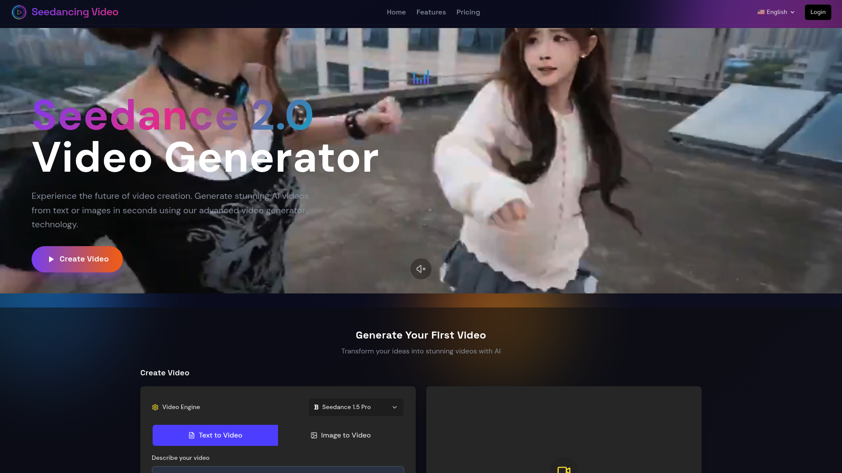The width and height of the screenshot is (842, 473).
Task: Click the Home navigation link
Action: tap(396, 12)
